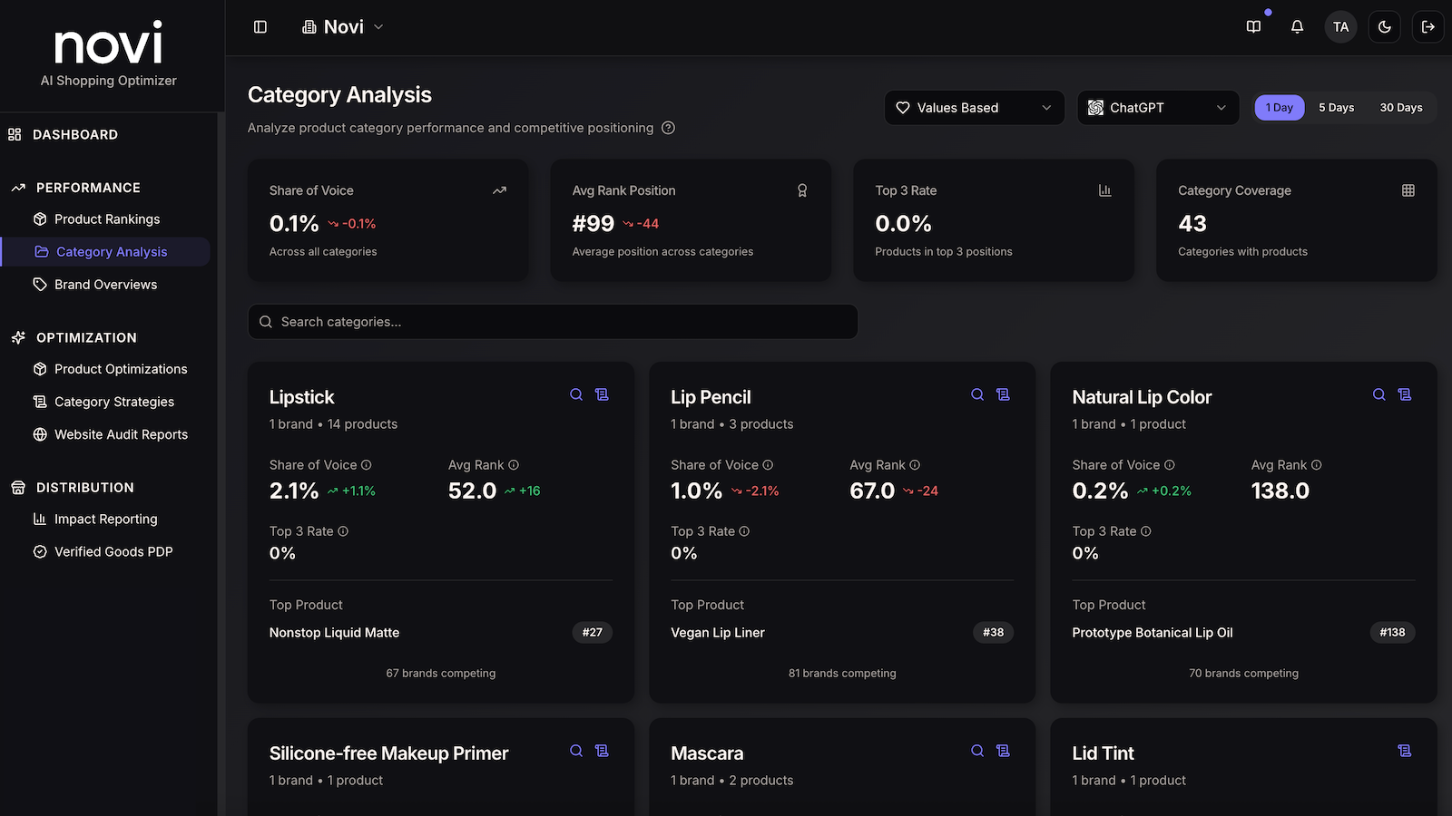Click the Natural Lip Color search icon
The width and height of the screenshot is (1452, 816).
pos(1378,394)
